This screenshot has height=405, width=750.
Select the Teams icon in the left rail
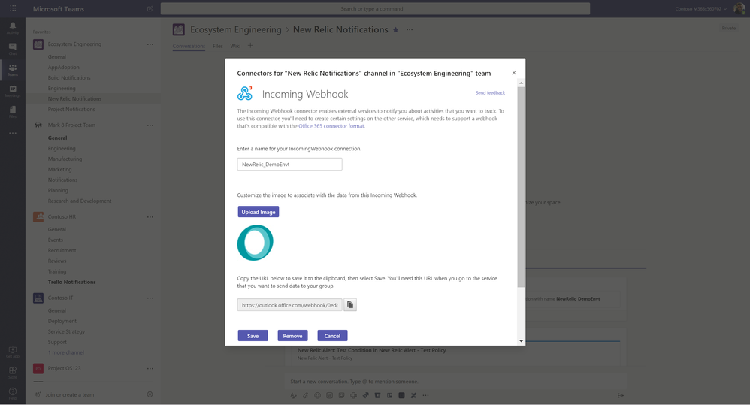coord(13,70)
